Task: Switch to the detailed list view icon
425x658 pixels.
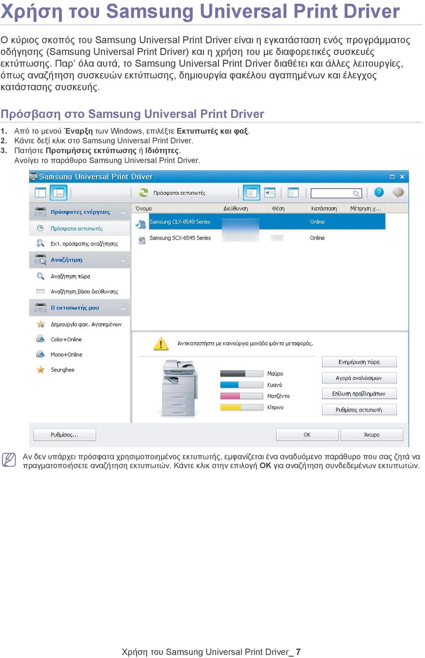Action: click(x=251, y=193)
